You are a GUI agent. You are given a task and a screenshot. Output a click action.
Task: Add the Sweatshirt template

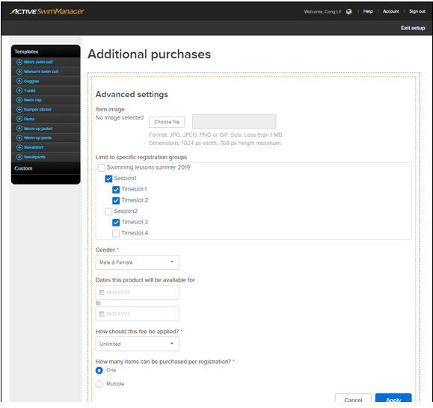point(34,147)
